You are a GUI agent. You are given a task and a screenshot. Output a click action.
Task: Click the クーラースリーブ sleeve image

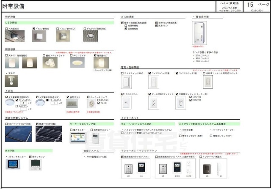91,104
